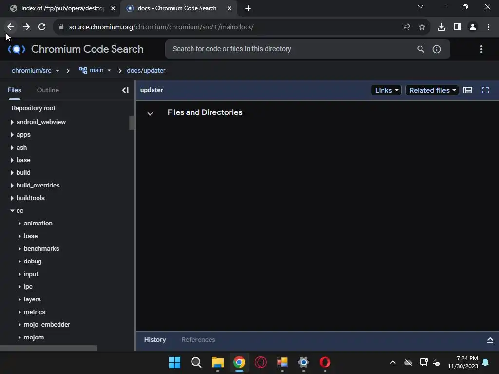Collapse the cc folder
Viewport: 499px width, 374px height.
click(x=12, y=210)
